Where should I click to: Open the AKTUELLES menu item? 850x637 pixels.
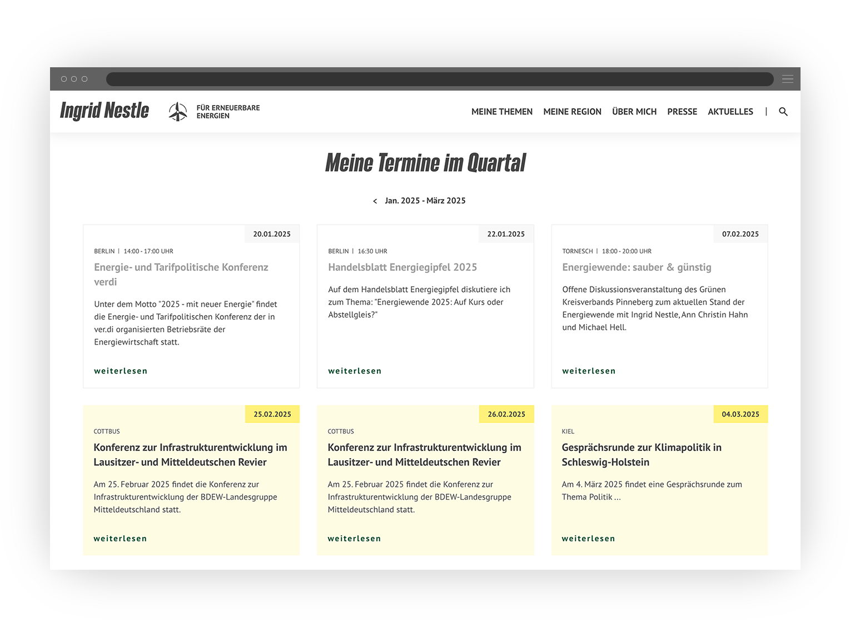point(730,112)
